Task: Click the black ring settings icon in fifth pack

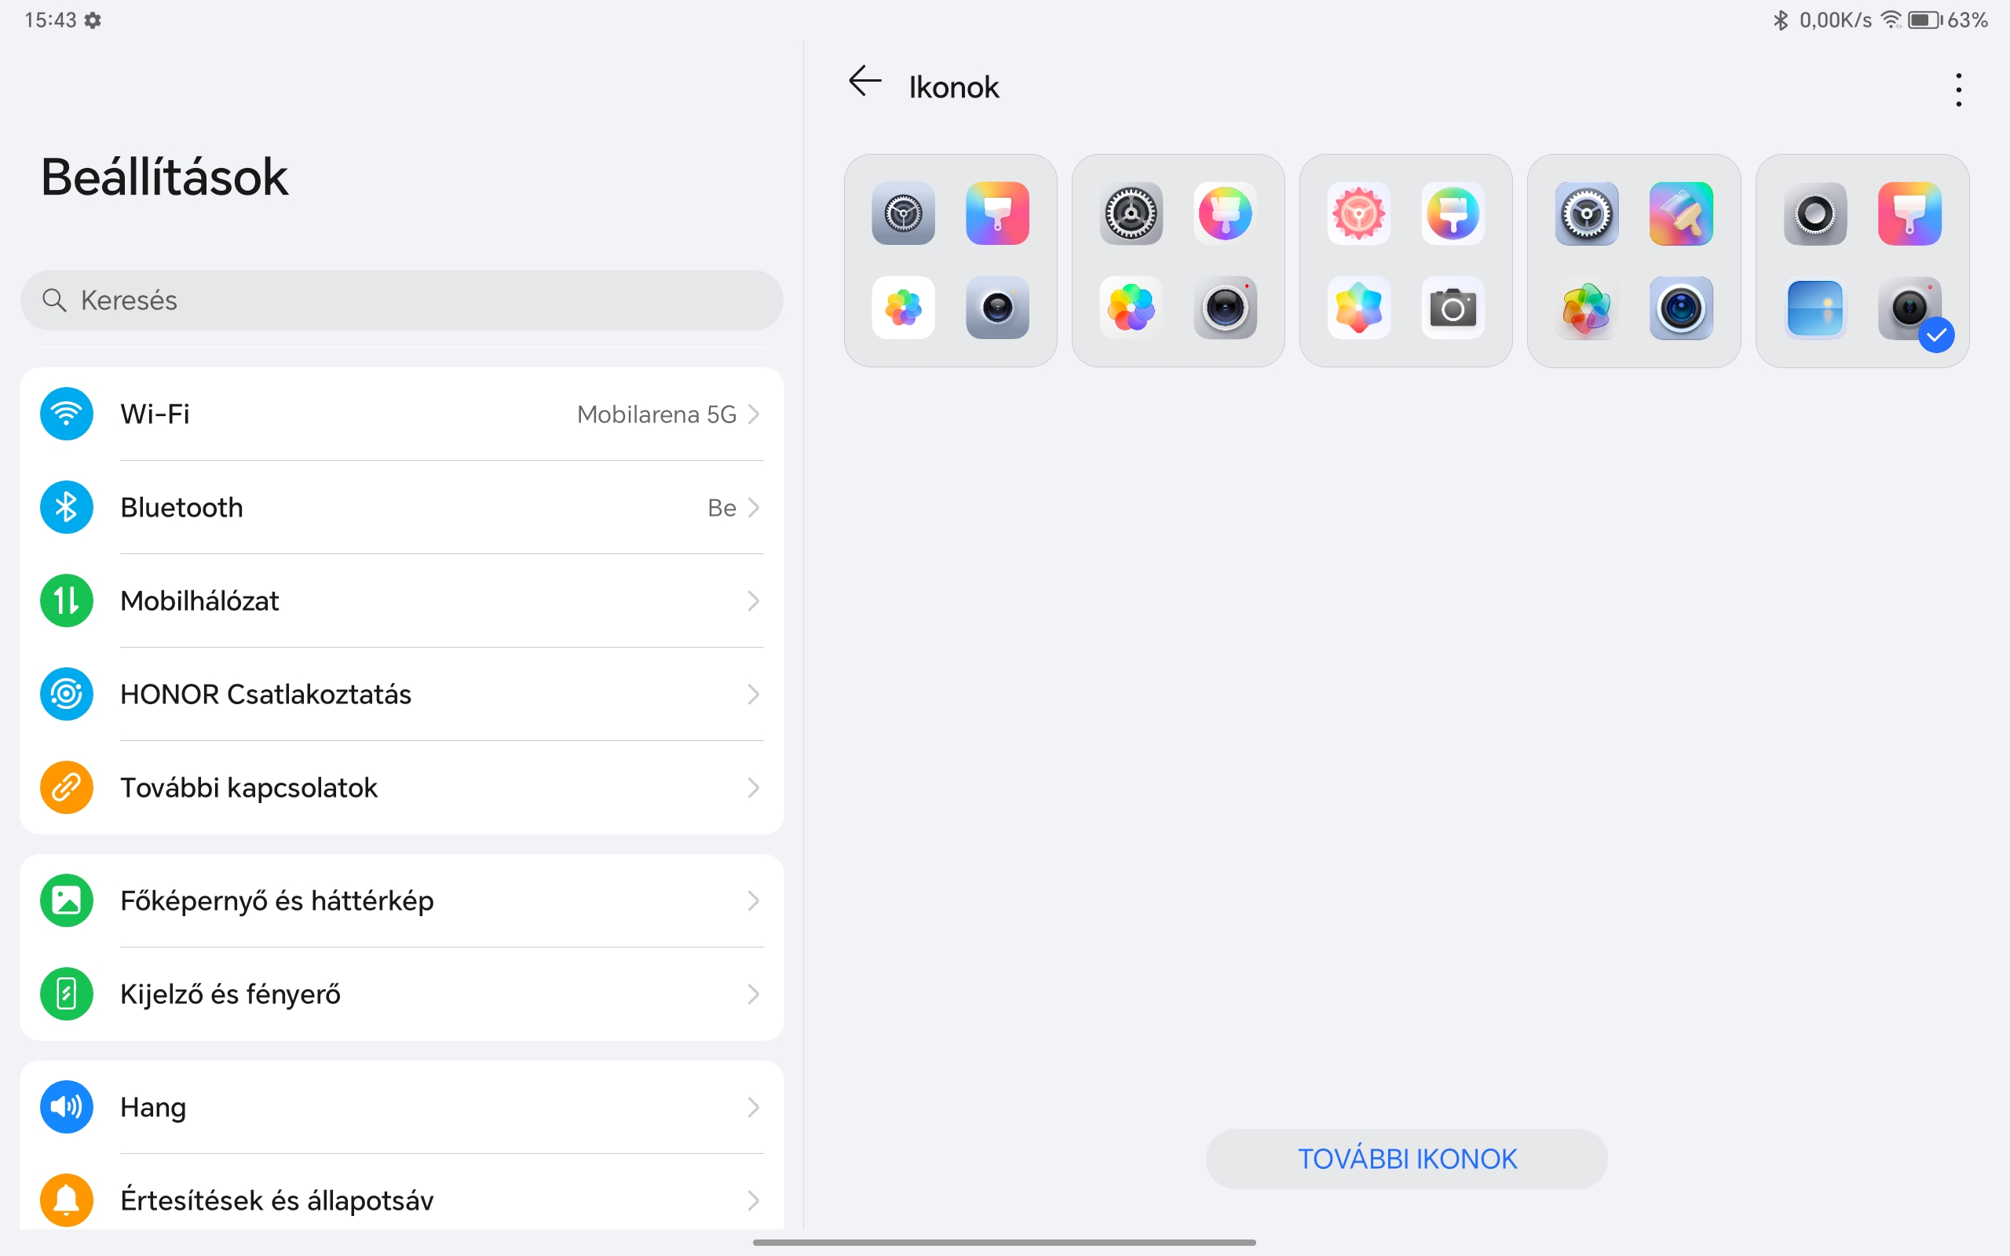Action: click(1814, 214)
